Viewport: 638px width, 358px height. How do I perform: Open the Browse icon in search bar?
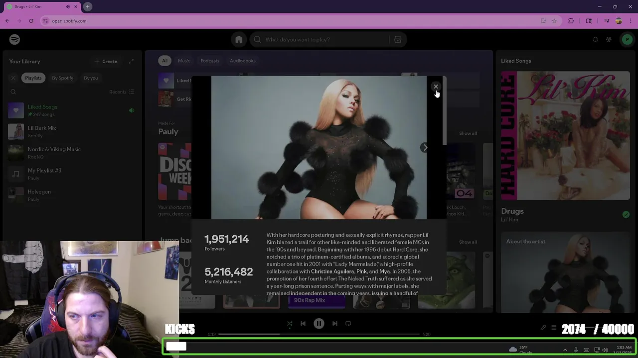[x=398, y=39]
